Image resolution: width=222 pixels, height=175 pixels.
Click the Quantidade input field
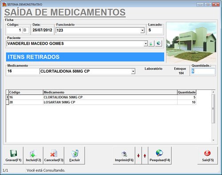point(203,71)
